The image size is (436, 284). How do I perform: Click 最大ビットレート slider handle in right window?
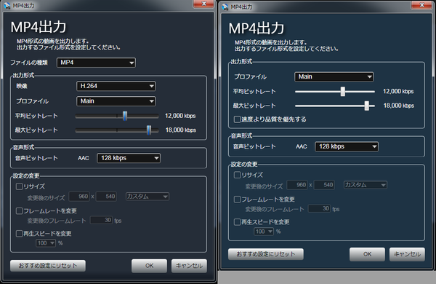point(367,106)
